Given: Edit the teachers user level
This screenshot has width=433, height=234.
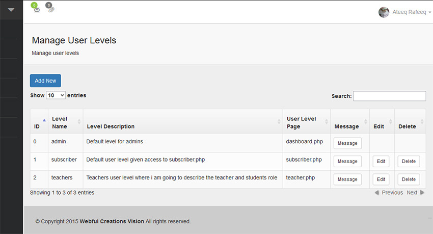Looking at the screenshot, I should 381,179.
